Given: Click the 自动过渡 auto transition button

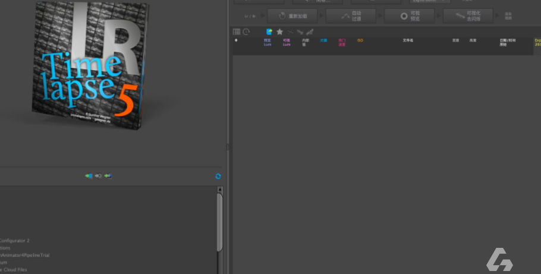Looking at the screenshot, I should click(x=351, y=16).
